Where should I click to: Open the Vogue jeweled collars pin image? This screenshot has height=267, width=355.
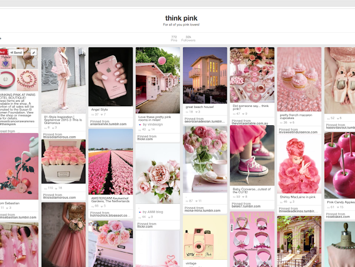(252, 239)
